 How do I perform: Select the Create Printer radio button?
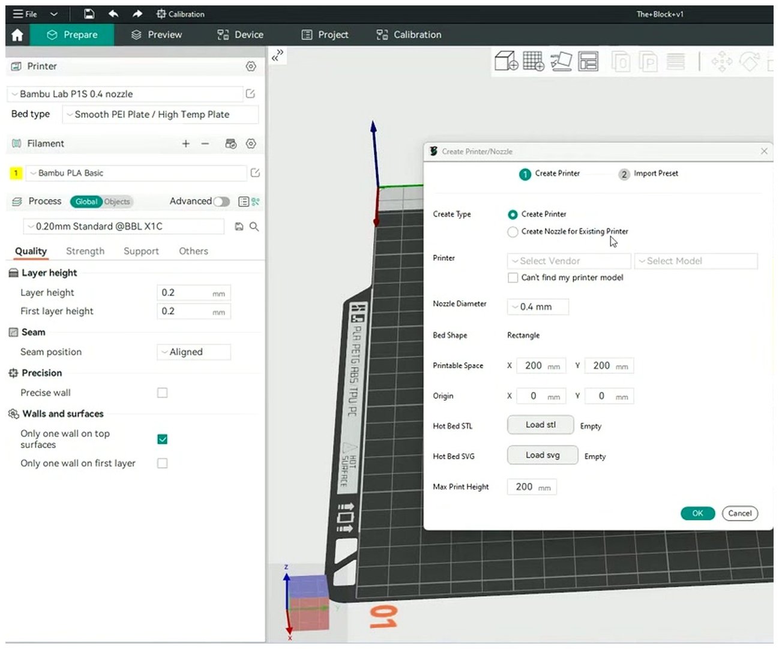point(513,214)
